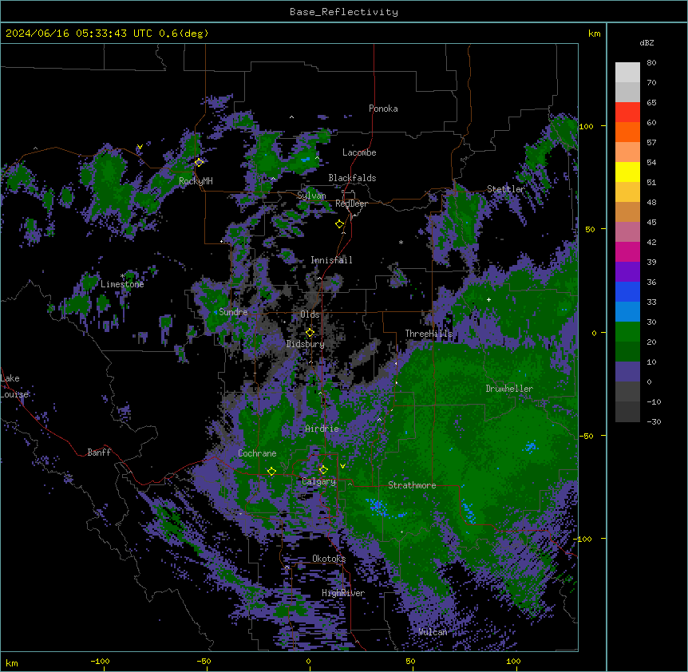Select the bright green 20–30 dBZ legend swatch
The width and height of the screenshot is (688, 672).
pos(627,332)
